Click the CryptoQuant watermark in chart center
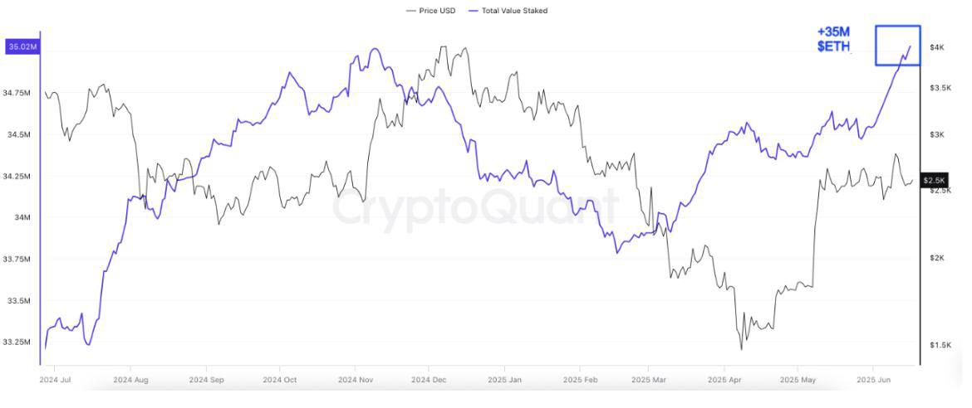This screenshot has height=408, width=972. (475, 207)
